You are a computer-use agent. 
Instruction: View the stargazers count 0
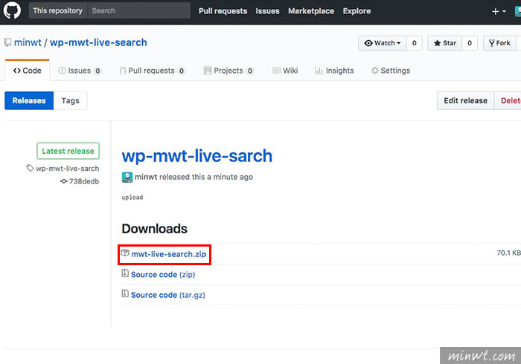tap(470, 43)
